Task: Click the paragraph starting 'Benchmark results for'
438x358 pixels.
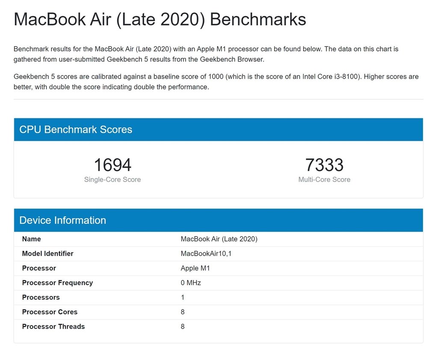Action: (206, 54)
